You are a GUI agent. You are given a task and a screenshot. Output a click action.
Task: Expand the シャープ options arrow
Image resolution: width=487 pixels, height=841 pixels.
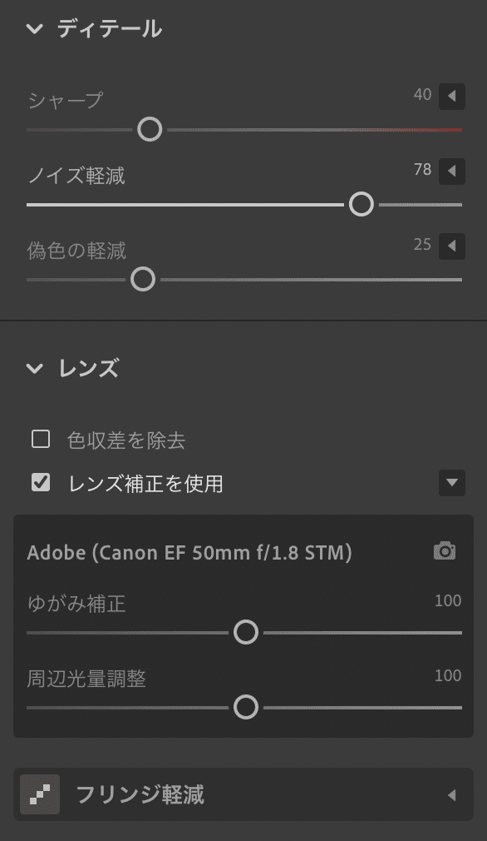click(454, 97)
